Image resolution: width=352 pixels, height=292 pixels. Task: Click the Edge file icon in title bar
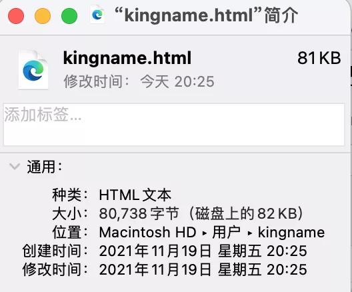coord(97,15)
